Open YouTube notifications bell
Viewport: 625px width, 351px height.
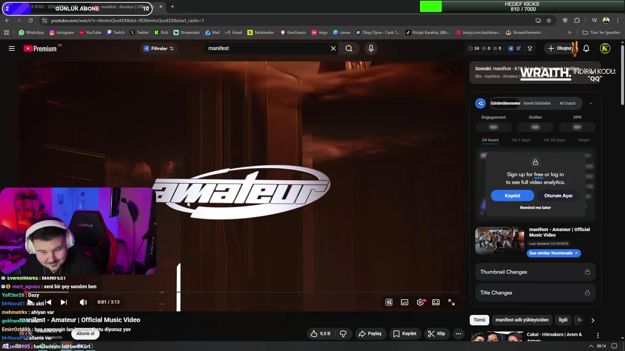tap(586, 48)
